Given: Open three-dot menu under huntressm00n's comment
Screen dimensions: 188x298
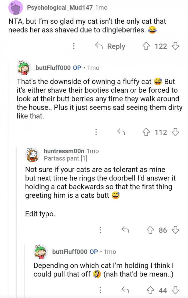Looking at the screenshot, I should [x=100, y=230].
